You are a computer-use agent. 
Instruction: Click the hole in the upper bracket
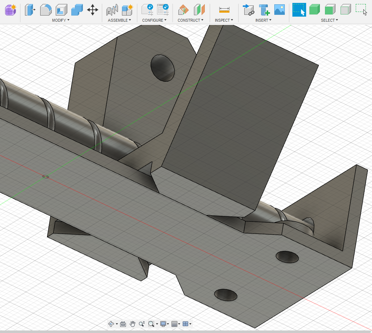click(162, 68)
